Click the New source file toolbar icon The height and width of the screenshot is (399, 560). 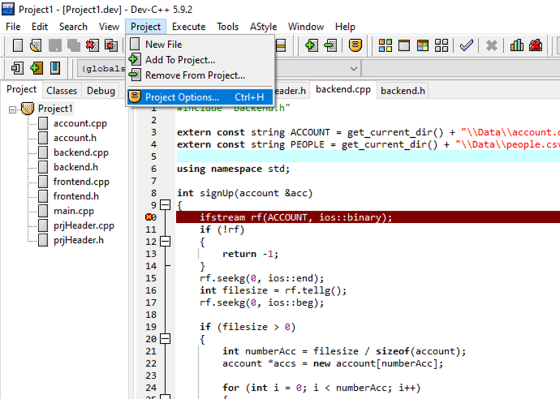click(x=17, y=46)
